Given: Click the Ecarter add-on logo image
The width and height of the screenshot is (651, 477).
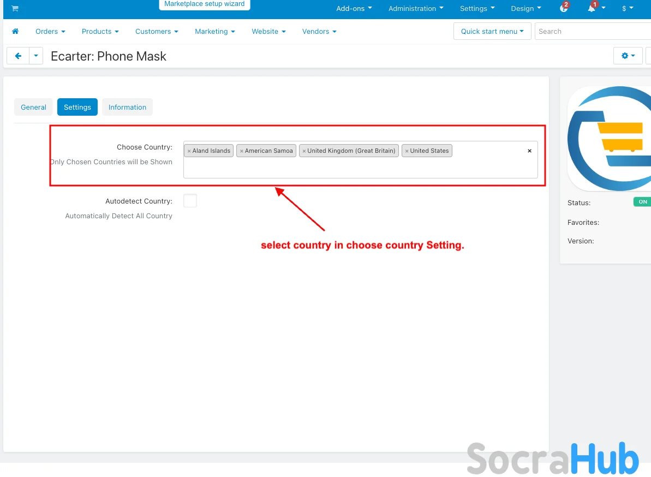Looking at the screenshot, I should coord(609,139).
